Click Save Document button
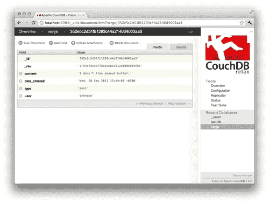 [x=32, y=43]
